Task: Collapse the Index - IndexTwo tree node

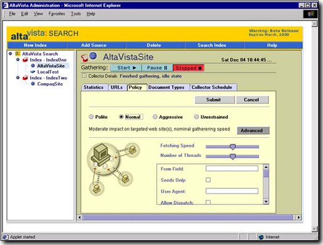Action: [18, 78]
